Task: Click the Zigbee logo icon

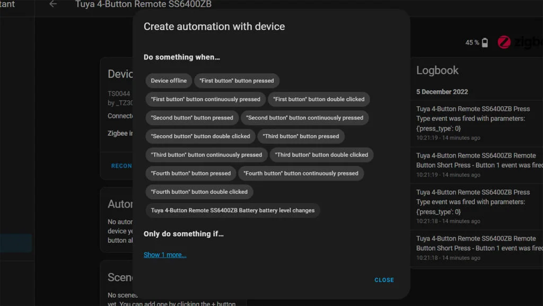Action: coord(504,42)
